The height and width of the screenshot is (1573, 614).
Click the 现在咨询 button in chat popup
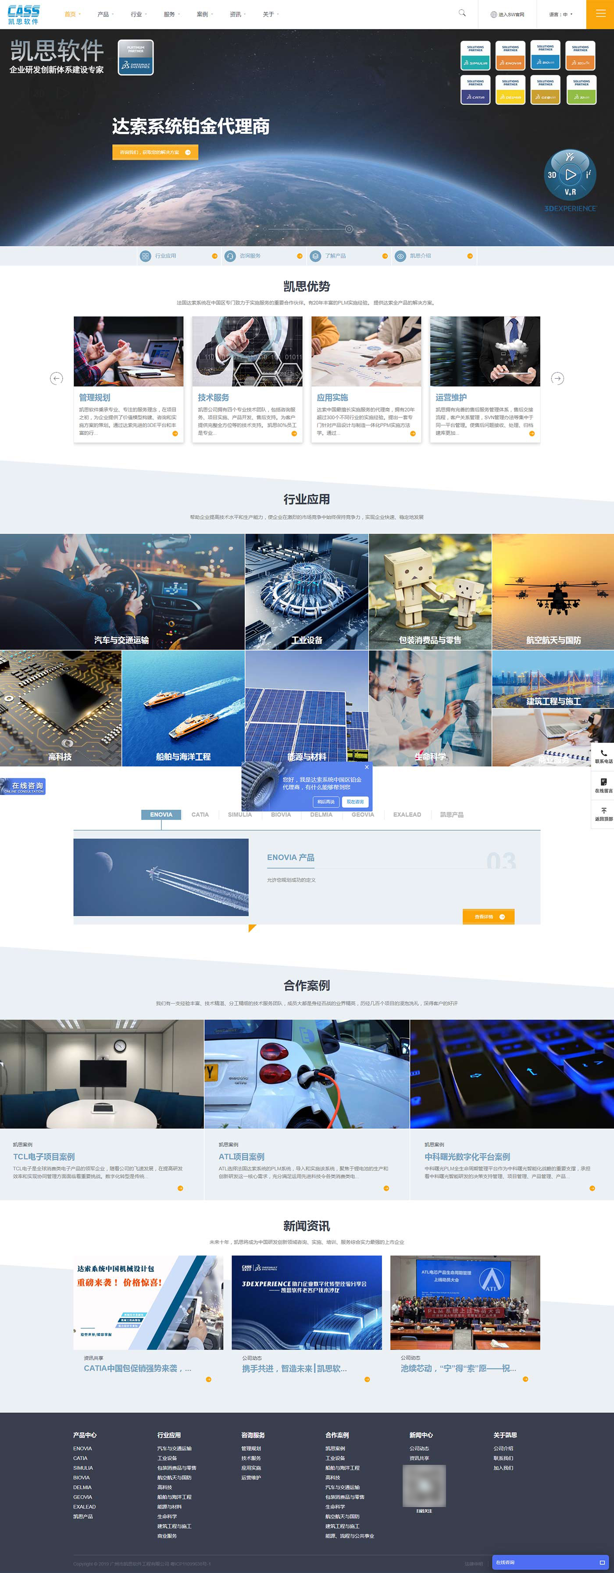355,802
